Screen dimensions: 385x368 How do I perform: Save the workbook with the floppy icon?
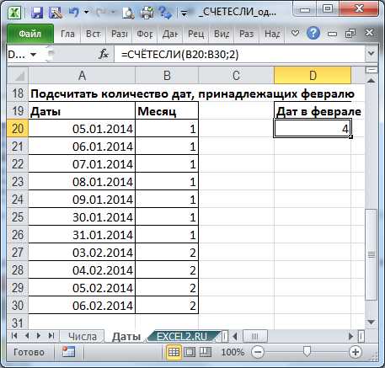pos(37,13)
